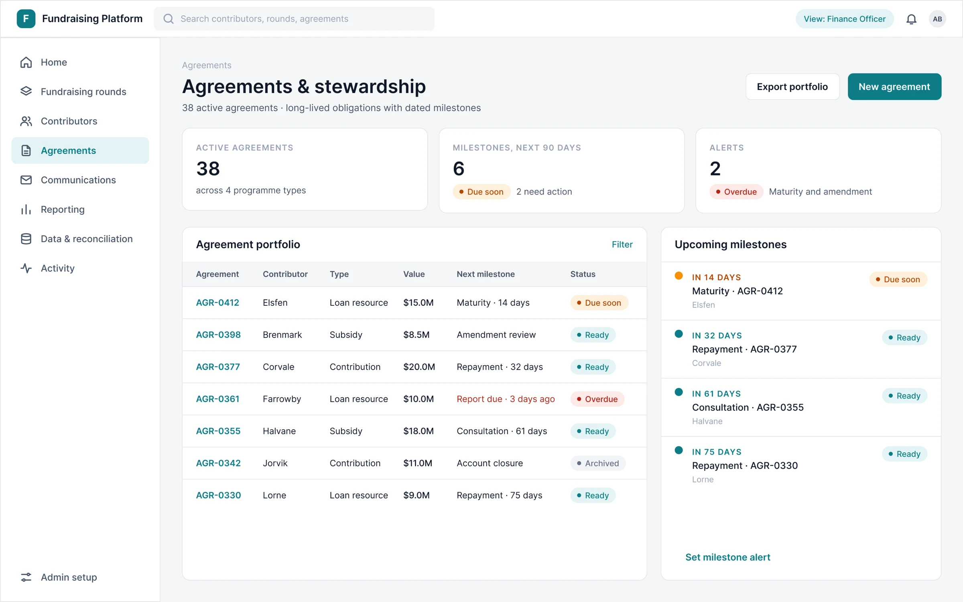Switch the View: Finance Officer role

point(844,19)
